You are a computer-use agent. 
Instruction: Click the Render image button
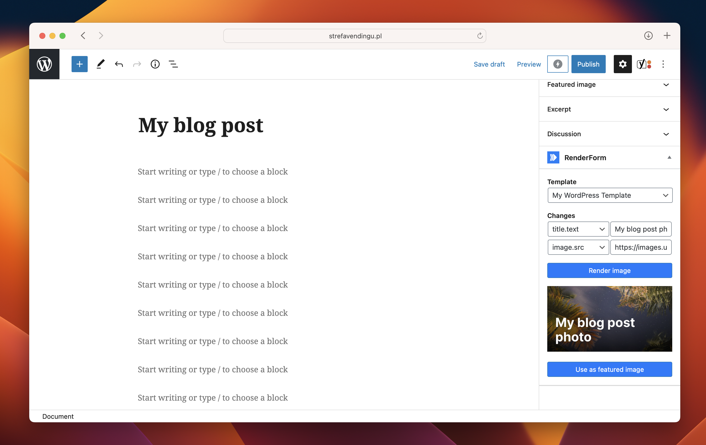pyautogui.click(x=609, y=270)
